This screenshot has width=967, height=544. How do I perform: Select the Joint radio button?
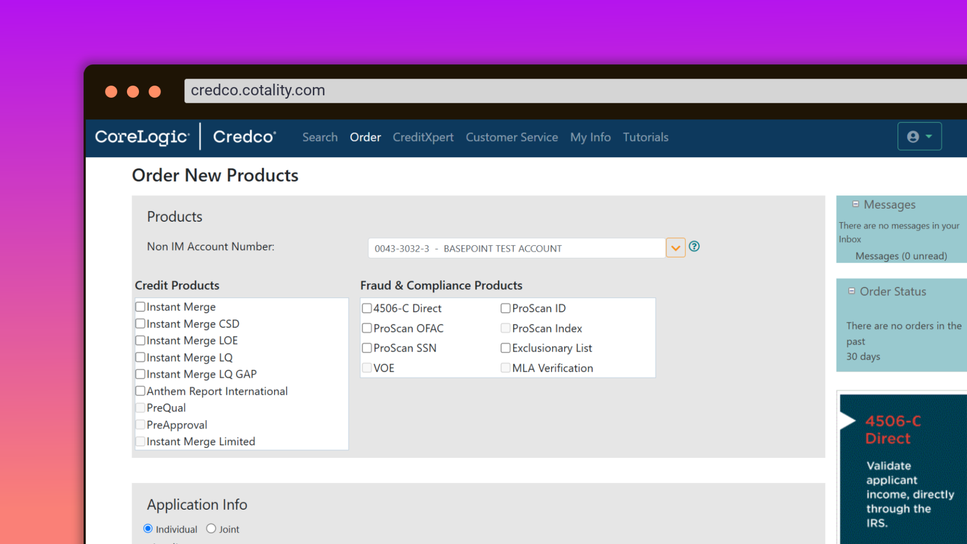[x=211, y=528]
